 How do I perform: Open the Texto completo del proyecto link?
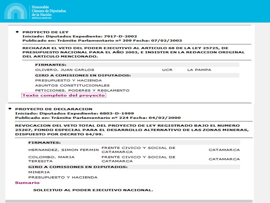tap(64, 95)
